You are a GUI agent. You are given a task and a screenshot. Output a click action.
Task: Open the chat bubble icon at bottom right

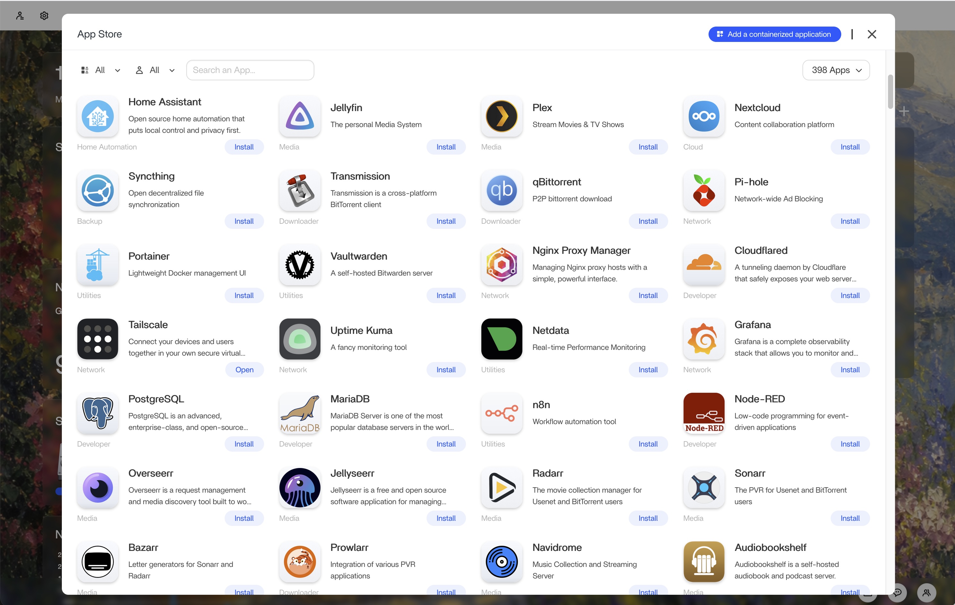click(x=898, y=593)
